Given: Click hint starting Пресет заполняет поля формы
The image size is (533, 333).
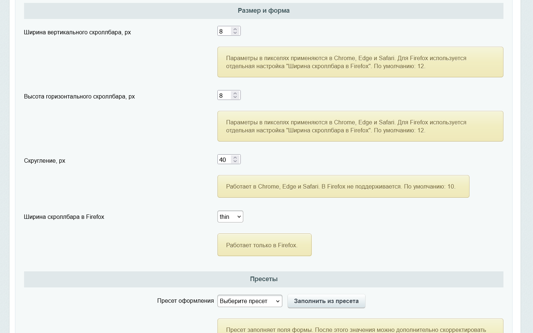Looking at the screenshot, I should tap(360, 326).
